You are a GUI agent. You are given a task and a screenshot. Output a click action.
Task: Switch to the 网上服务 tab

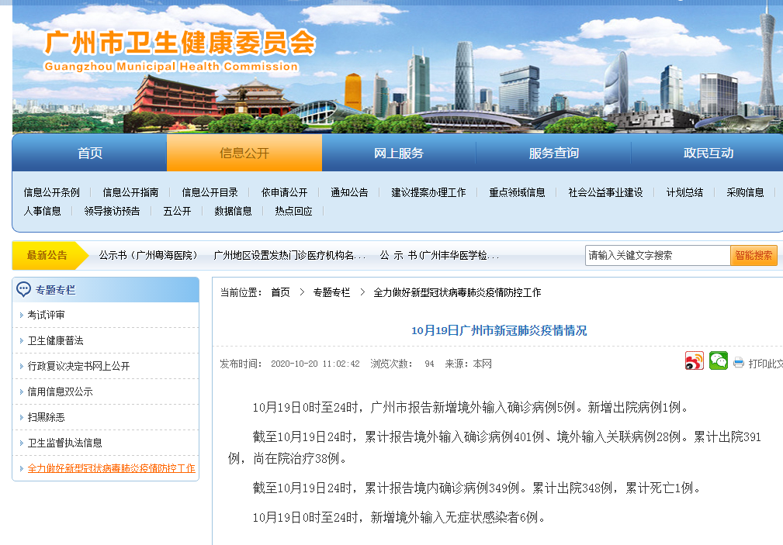click(x=399, y=153)
